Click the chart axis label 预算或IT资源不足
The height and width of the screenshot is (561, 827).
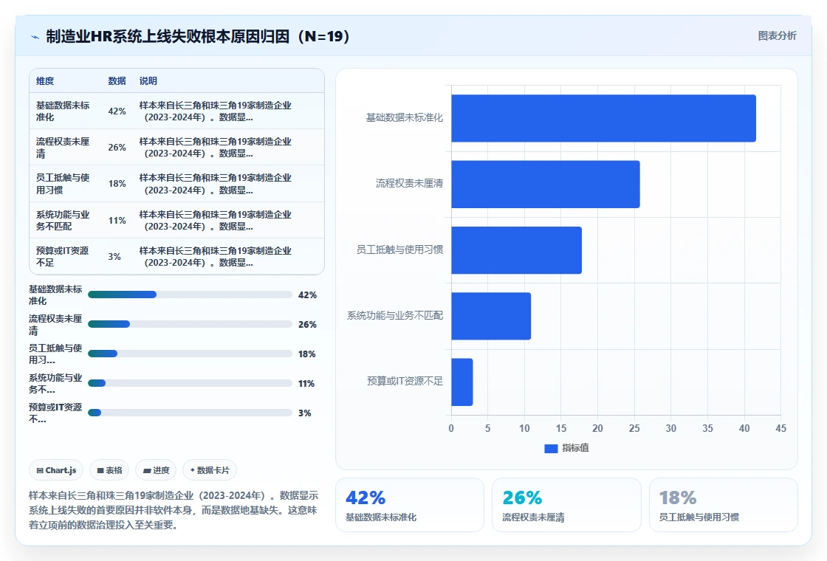point(405,381)
